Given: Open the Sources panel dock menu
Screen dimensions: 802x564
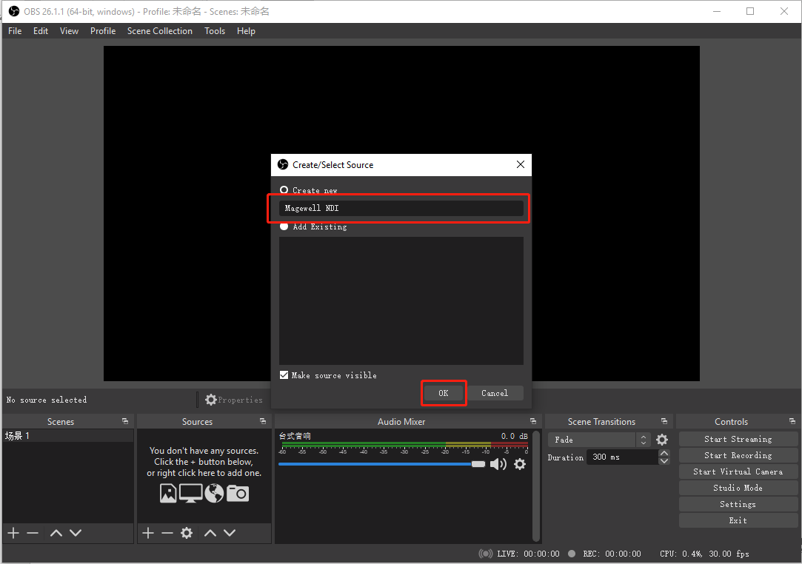Looking at the screenshot, I should (263, 420).
